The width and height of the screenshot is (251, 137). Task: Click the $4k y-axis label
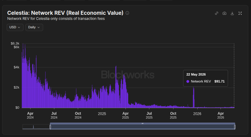[17, 67]
